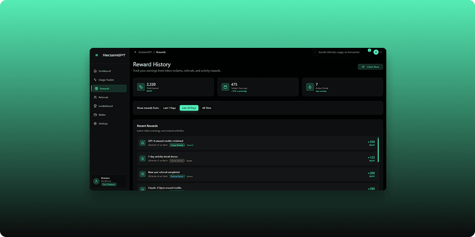Viewport: 475px width, 237px height.
Task: Focus the search referrals, usage, or transaction field
Action: [x=337, y=52]
